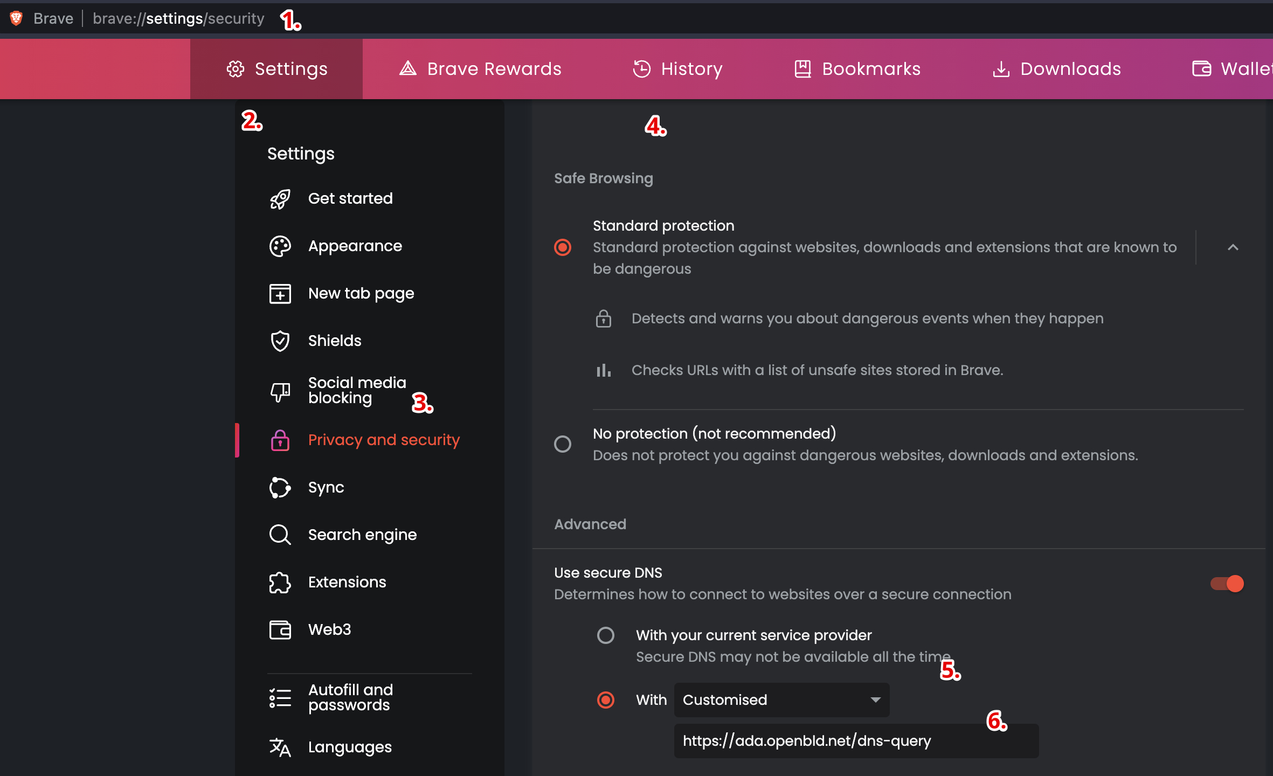Screen dimensions: 1273x776
Task: Click the Extensions puzzle piece icon
Action: (280, 583)
